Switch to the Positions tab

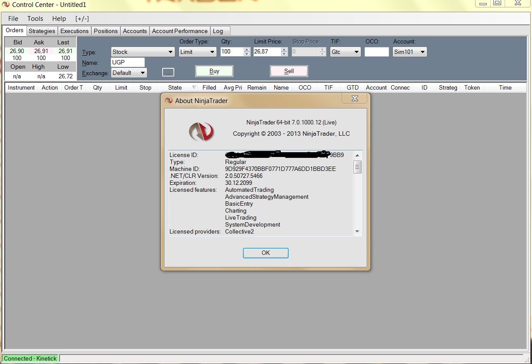point(106,31)
